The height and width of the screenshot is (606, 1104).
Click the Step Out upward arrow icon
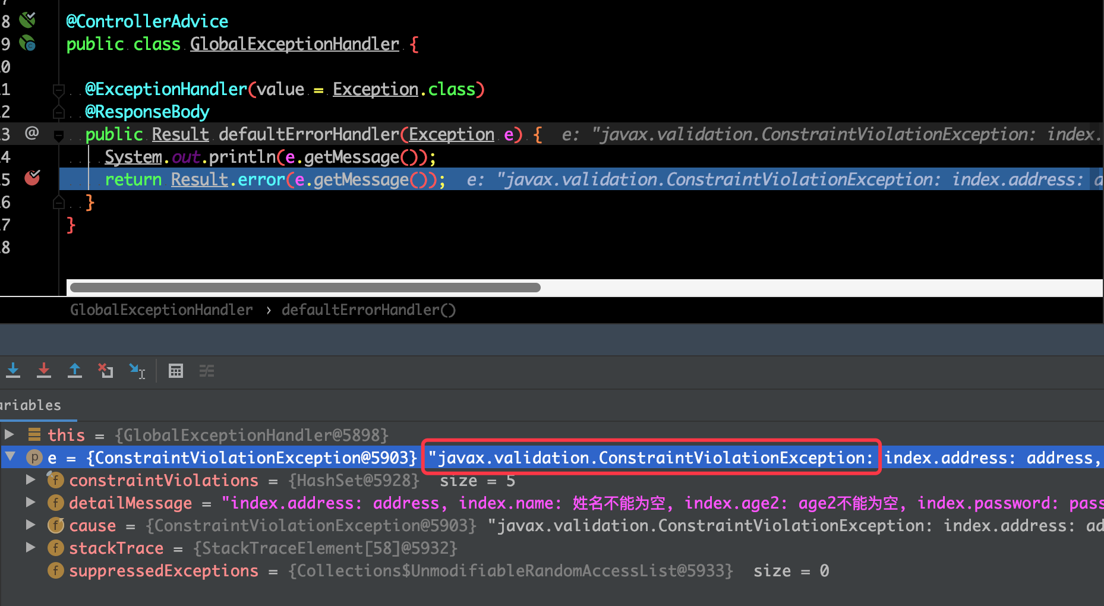pos(75,371)
